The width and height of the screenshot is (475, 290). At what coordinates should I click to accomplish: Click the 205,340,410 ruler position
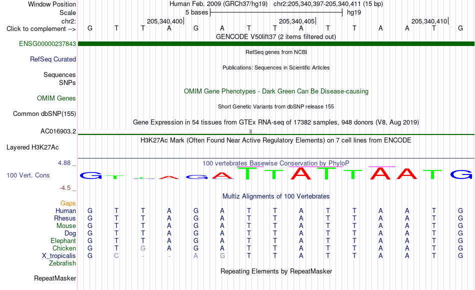429,21
